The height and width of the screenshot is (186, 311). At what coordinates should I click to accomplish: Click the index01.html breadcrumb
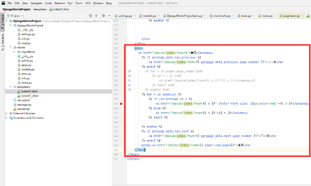[59, 9]
